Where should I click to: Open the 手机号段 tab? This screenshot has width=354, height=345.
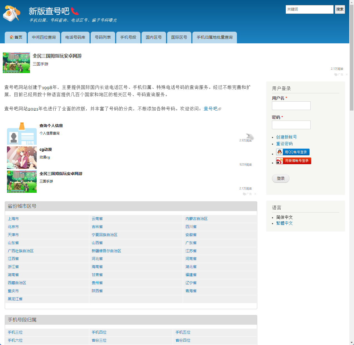pos(128,37)
